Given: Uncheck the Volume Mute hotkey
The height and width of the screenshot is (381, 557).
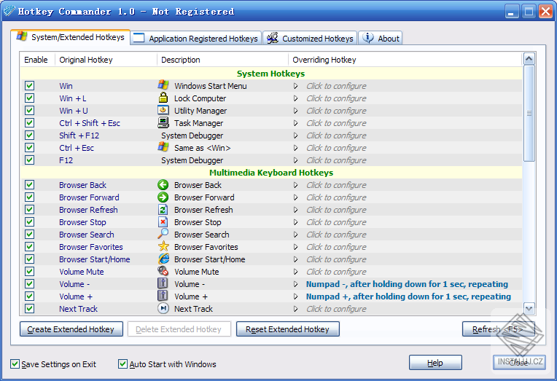Looking at the screenshot, I should click(x=29, y=271).
